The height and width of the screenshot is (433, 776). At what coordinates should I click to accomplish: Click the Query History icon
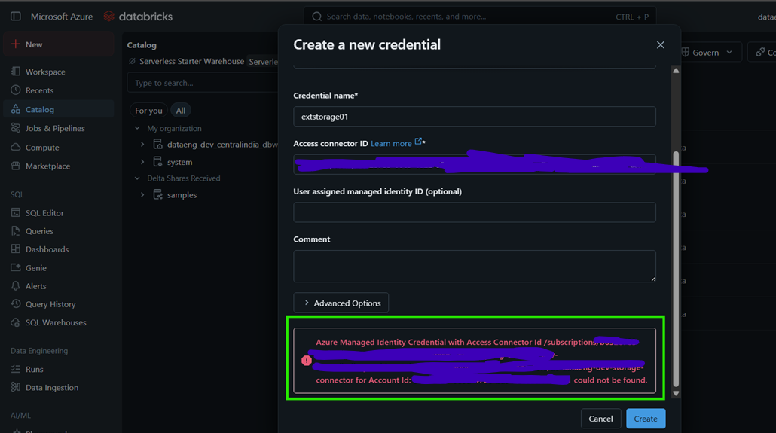(16, 303)
